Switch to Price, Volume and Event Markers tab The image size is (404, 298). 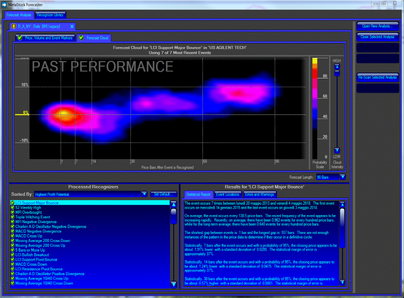click(x=45, y=38)
